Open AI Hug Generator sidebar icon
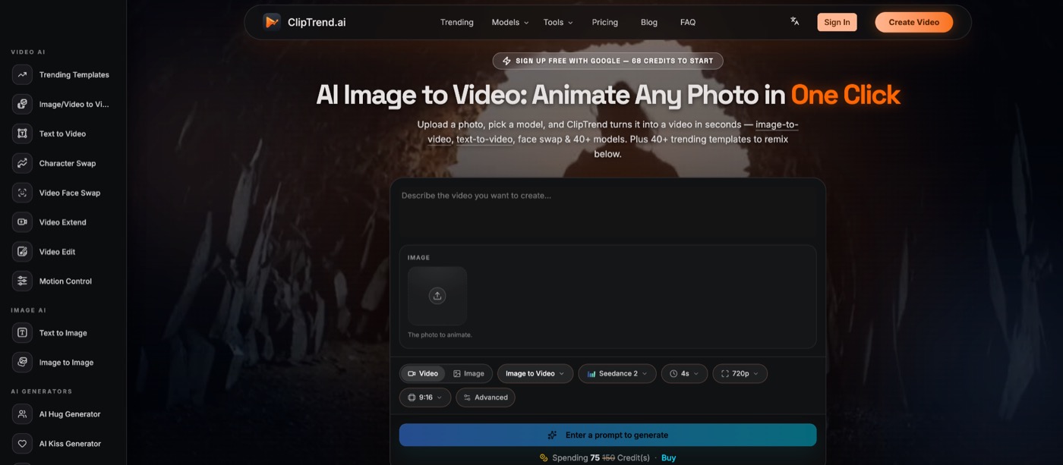 pos(22,414)
